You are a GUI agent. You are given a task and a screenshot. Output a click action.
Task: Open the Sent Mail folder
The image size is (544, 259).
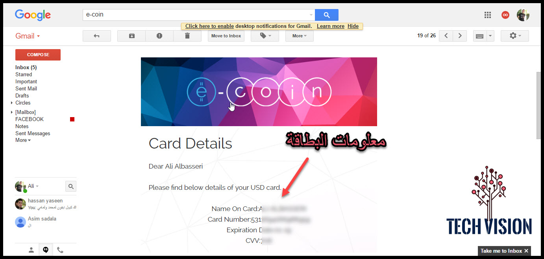[26, 89]
